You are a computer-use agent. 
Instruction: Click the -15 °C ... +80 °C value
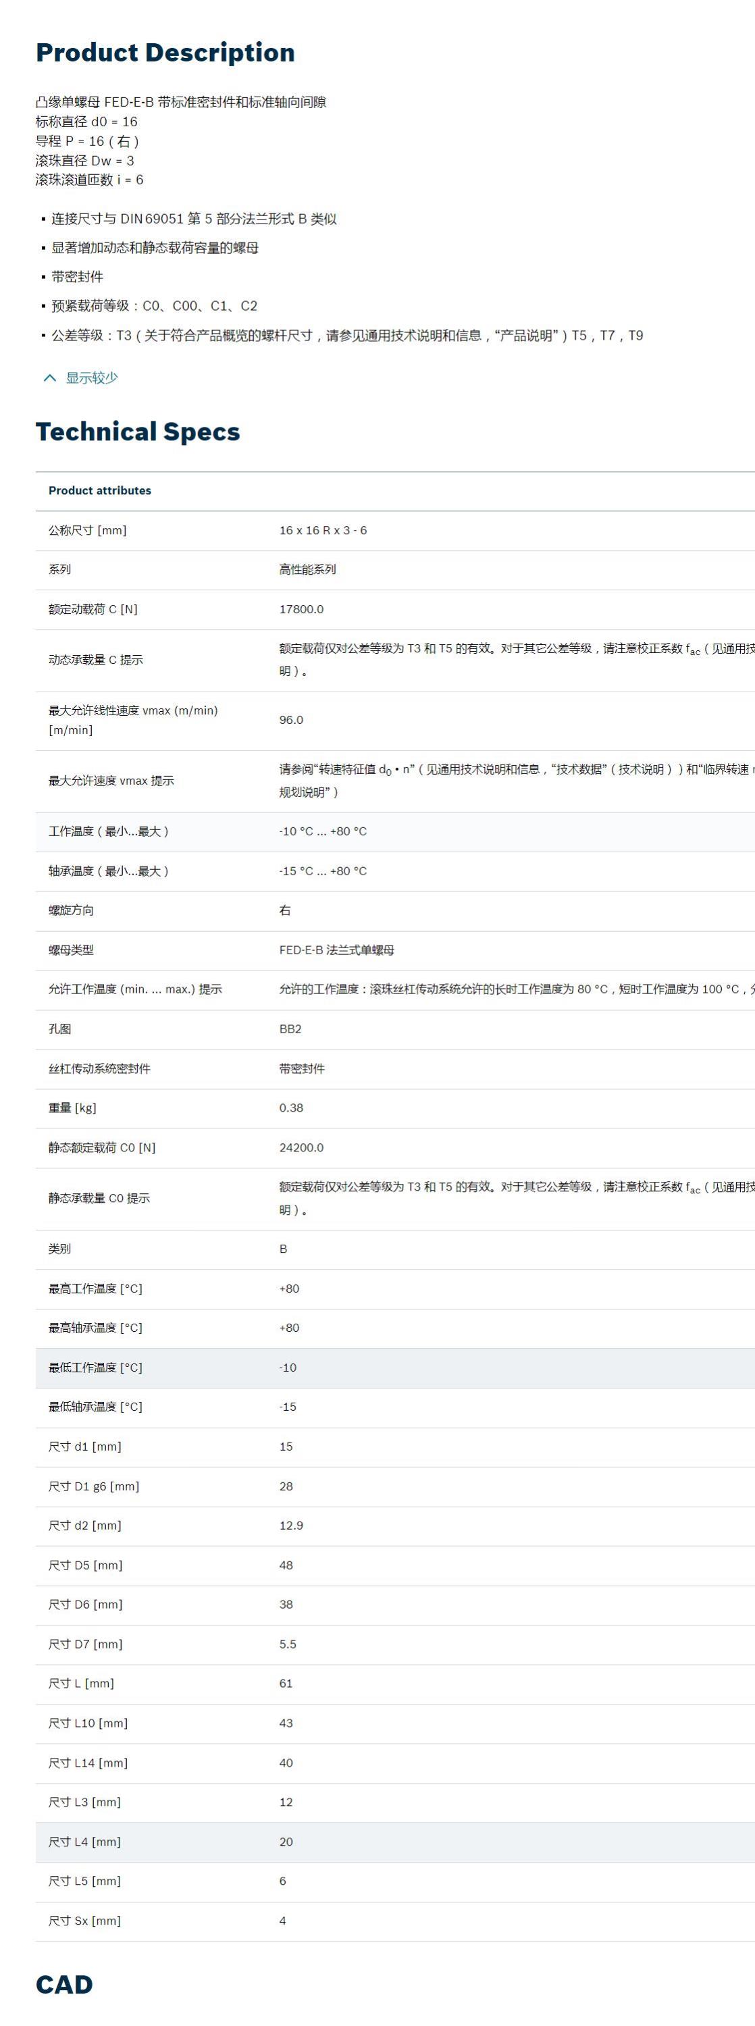pyautogui.click(x=322, y=871)
